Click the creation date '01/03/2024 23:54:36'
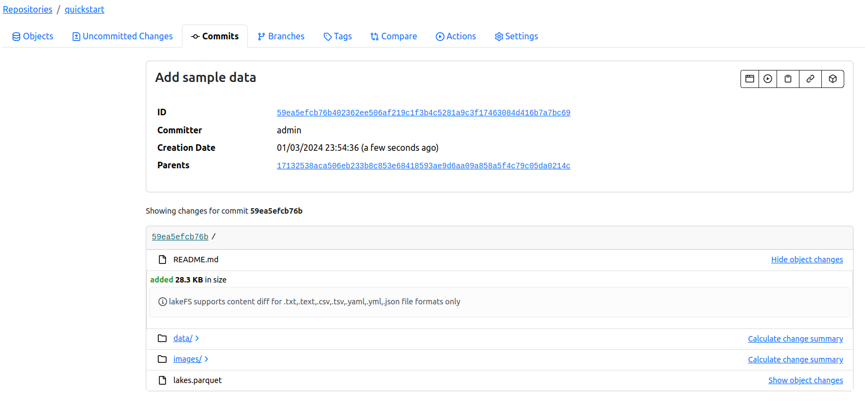Viewport: 865px width, 406px height. [x=318, y=148]
